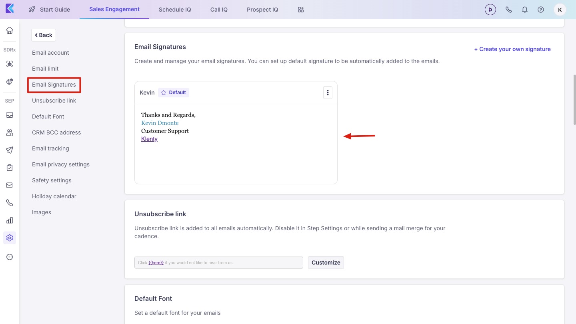Open the SDRx robot agent icon
The width and height of the screenshot is (576, 324).
pos(10,64)
